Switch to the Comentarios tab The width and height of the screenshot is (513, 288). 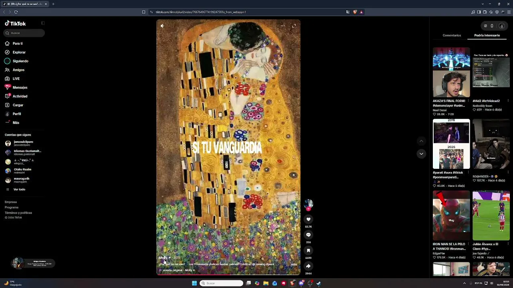coord(452,35)
